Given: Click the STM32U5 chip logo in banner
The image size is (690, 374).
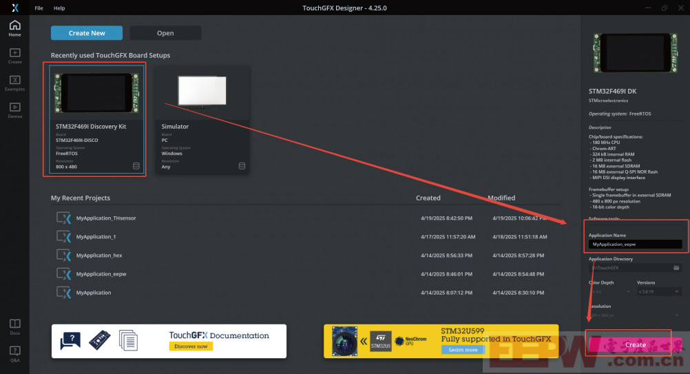Looking at the screenshot, I should (381, 340).
